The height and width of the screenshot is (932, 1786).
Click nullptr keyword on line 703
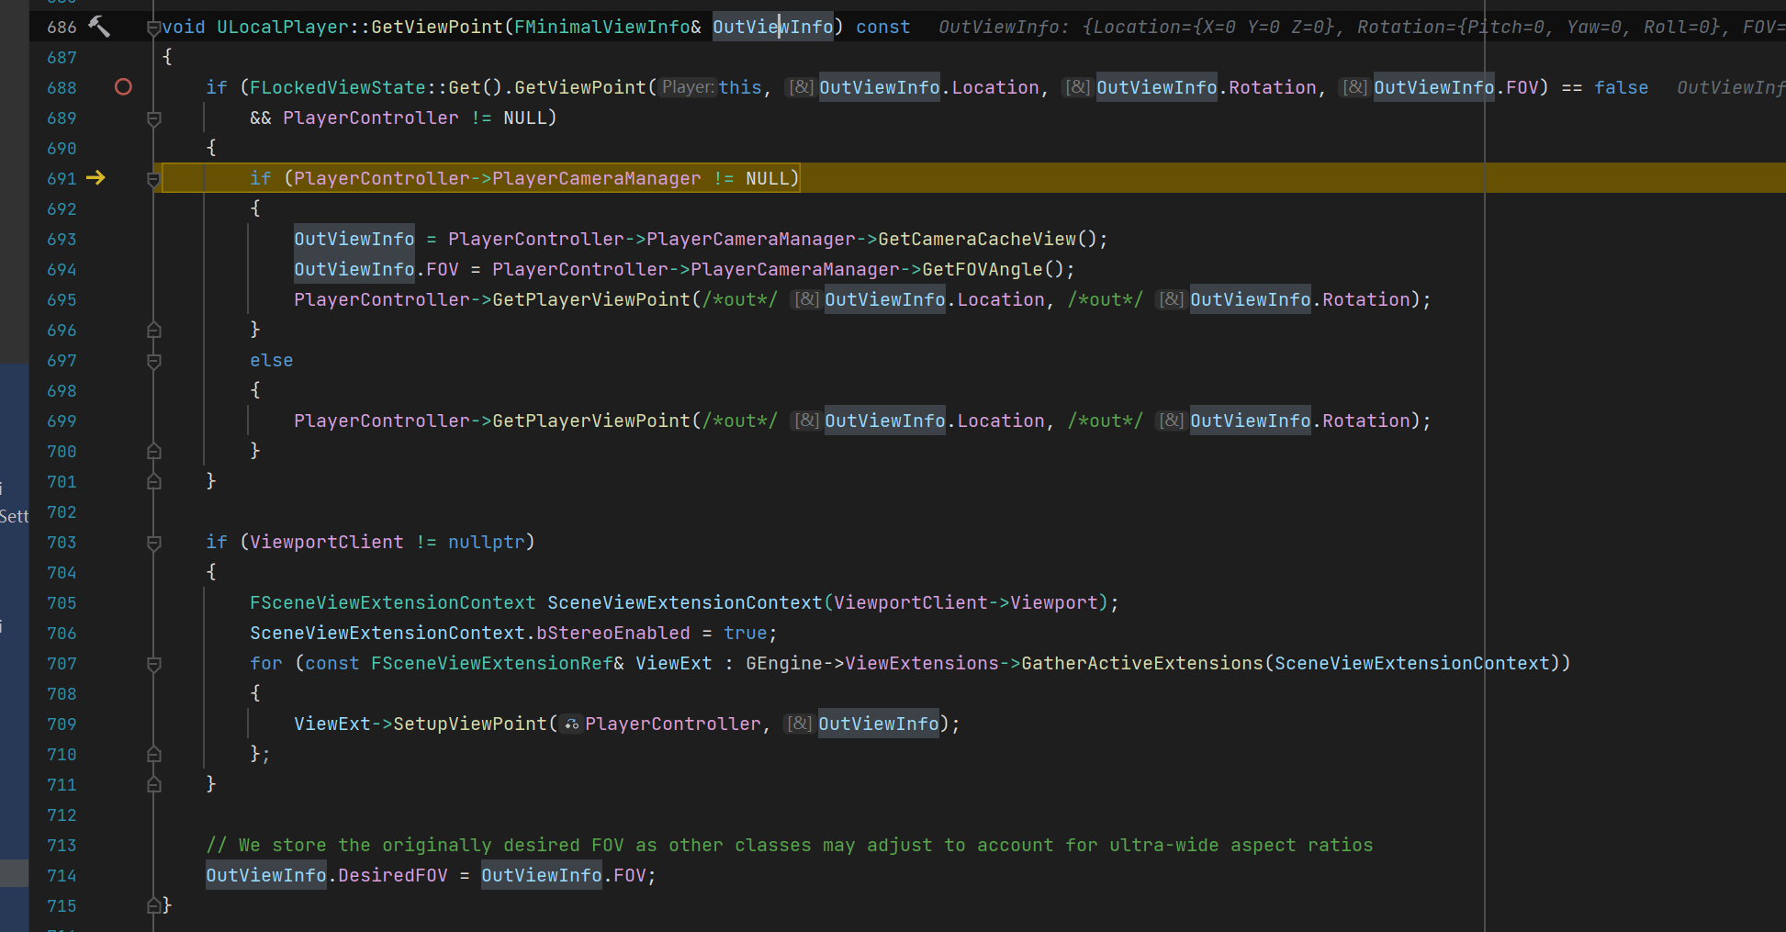tap(487, 542)
